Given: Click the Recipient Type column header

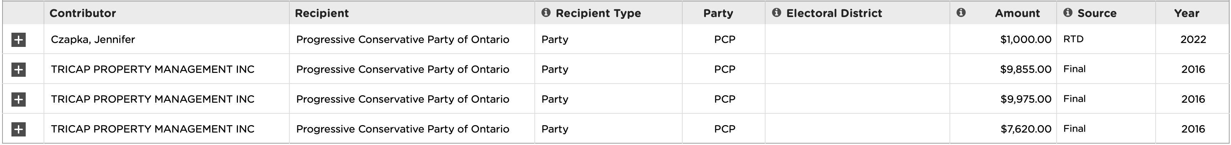Looking at the screenshot, I should point(598,13).
